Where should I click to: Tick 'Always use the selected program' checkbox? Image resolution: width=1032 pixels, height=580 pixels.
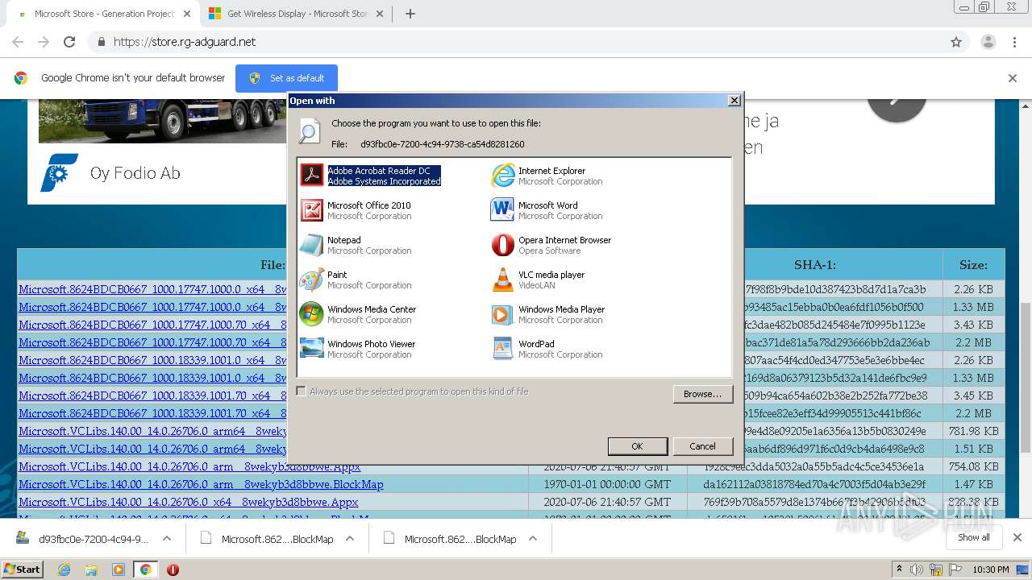click(302, 391)
